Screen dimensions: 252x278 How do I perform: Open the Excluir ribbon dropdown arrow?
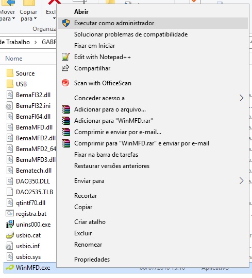pyautogui.click(x=54, y=18)
